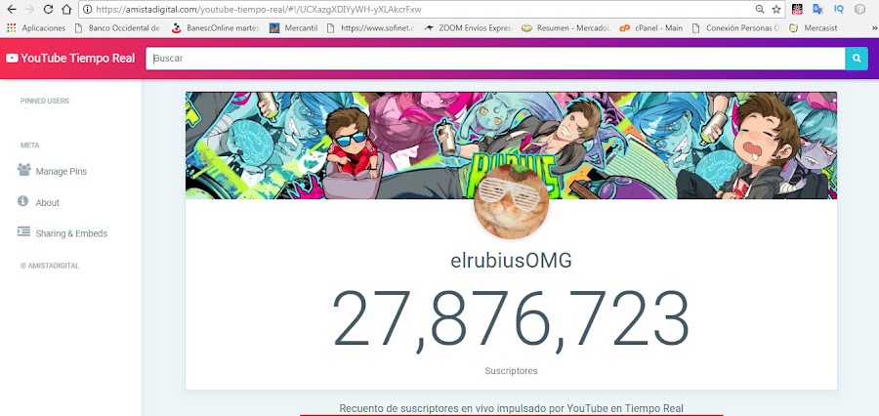Go to browser home icon

(x=66, y=9)
